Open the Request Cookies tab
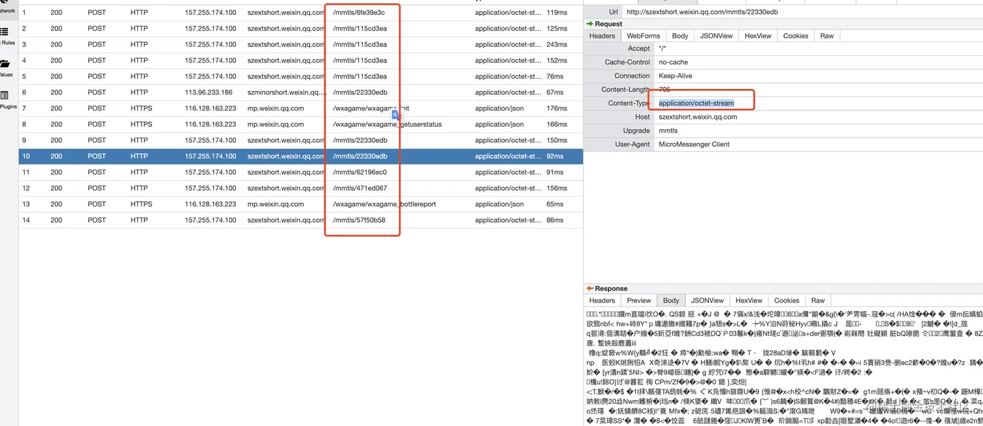Image resolution: width=983 pixels, height=426 pixels. tap(796, 36)
